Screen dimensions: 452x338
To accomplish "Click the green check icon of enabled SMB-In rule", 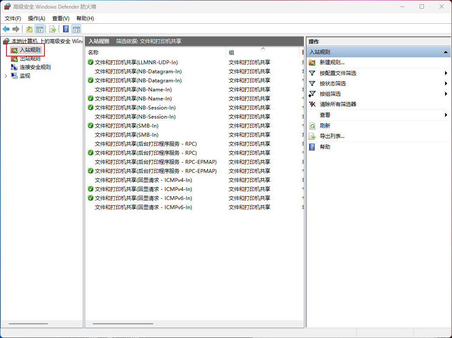I will [x=91, y=125].
